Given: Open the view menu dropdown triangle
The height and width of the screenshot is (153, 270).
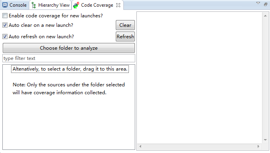Looking at the screenshot, I should tap(258, 3).
